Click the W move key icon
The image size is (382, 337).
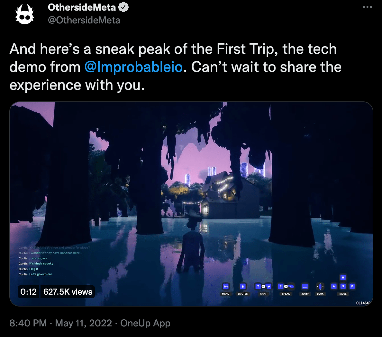coord(343,277)
